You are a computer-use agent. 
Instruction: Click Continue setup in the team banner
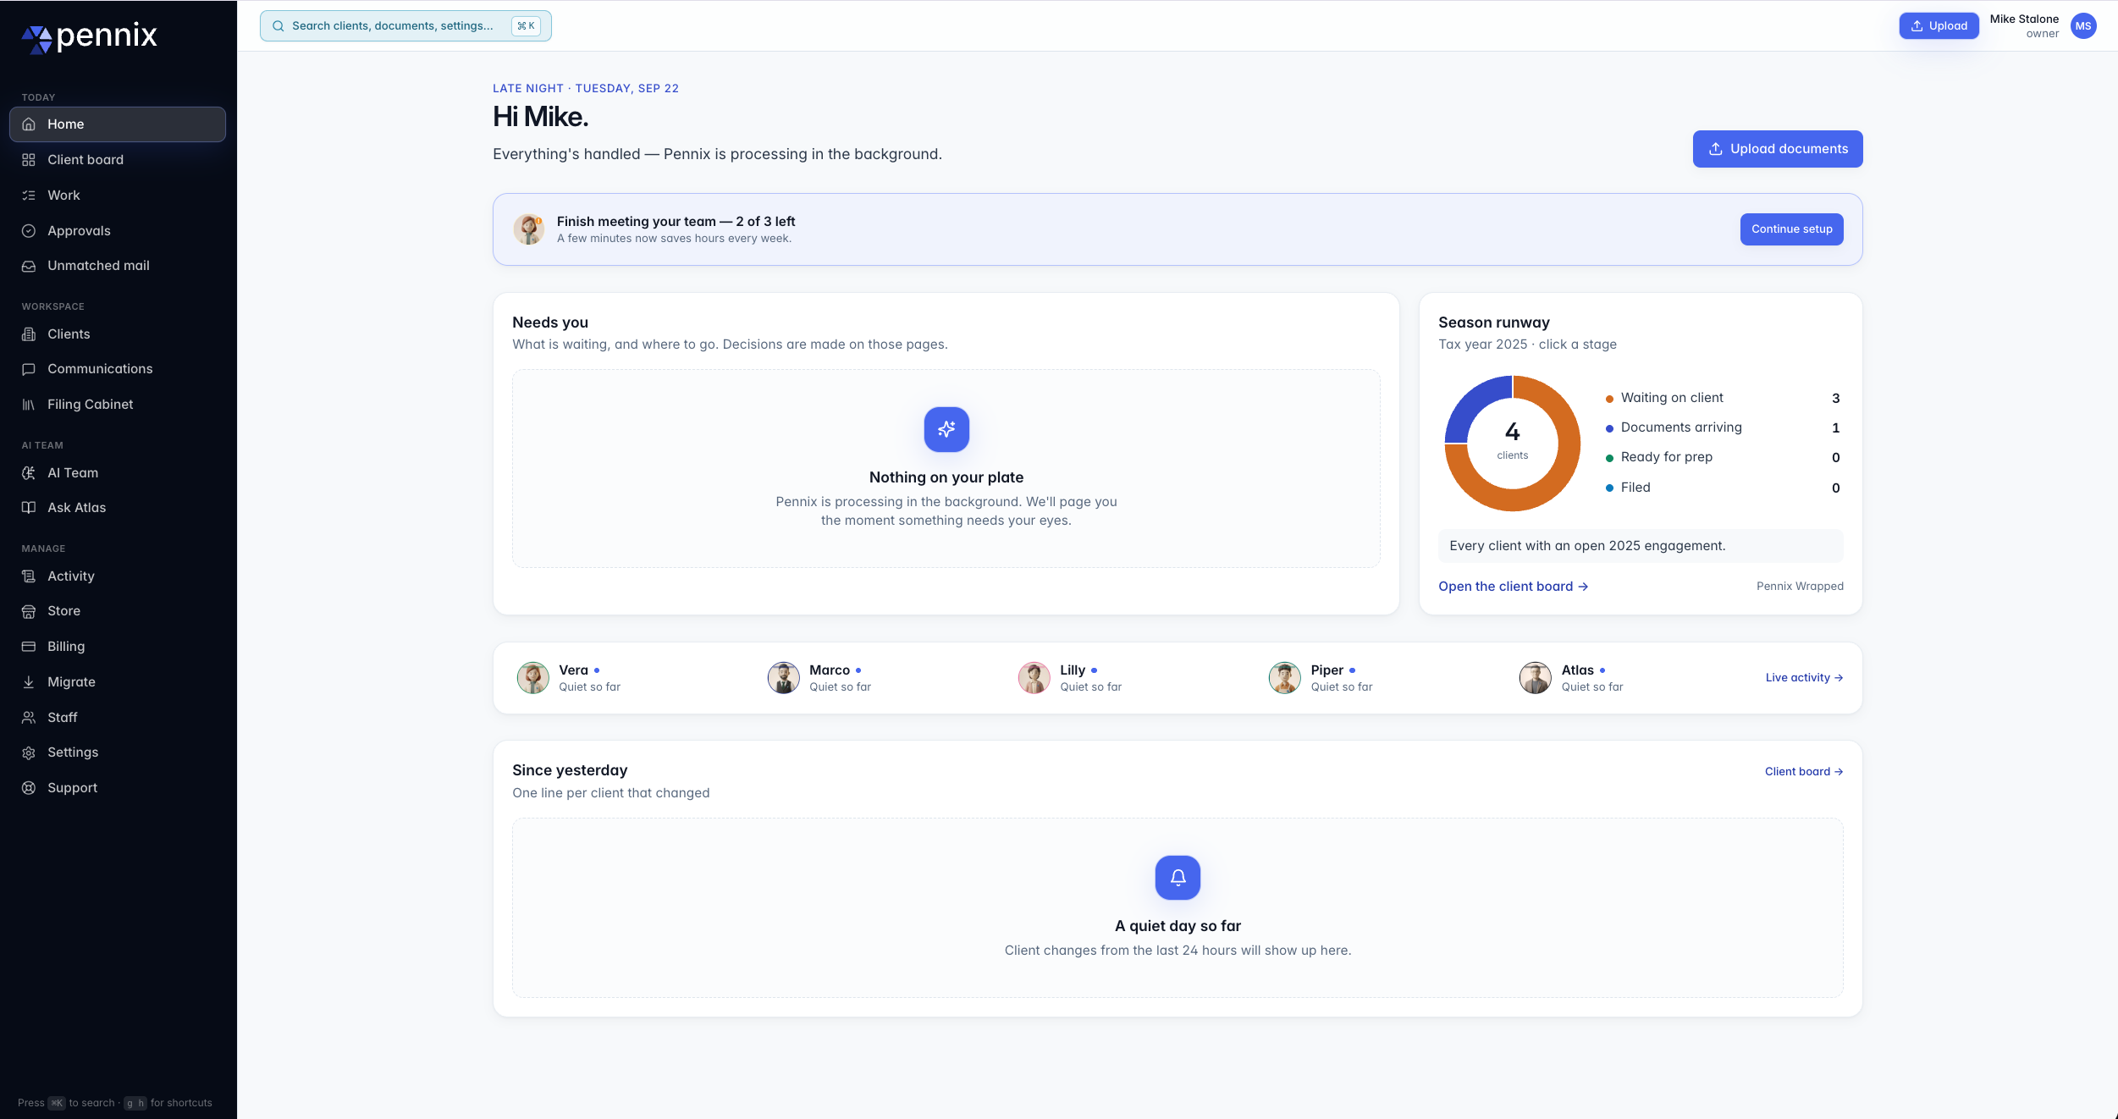(x=1791, y=229)
